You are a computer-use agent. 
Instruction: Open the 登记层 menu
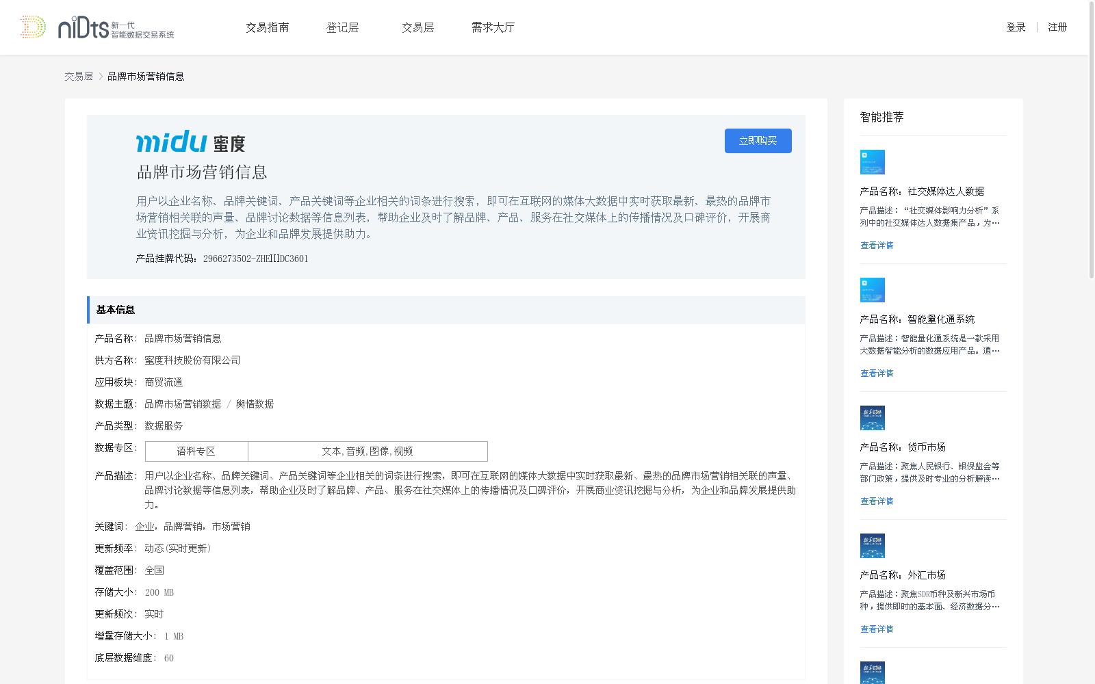343,27
